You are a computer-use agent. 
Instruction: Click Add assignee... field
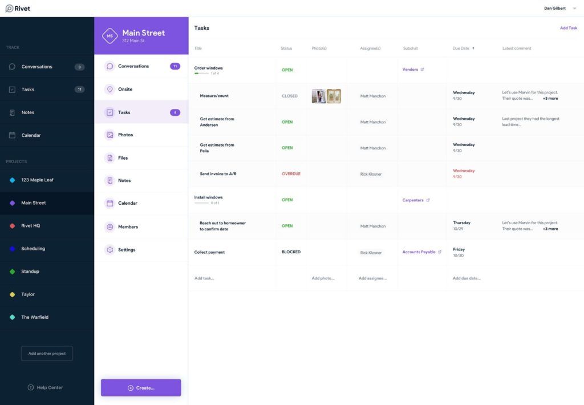372,278
